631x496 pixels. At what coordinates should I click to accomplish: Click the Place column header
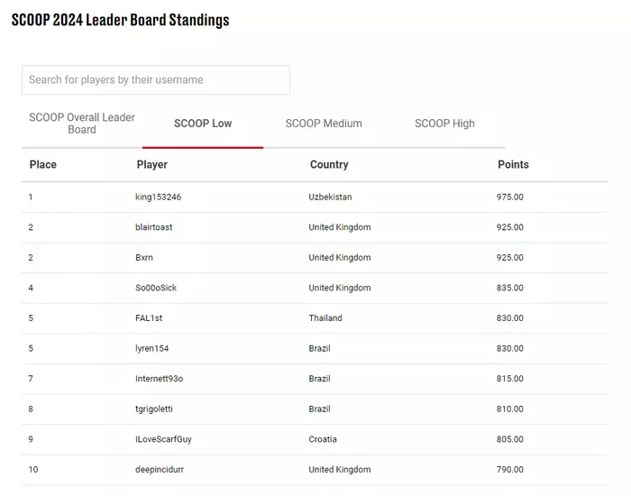43,165
